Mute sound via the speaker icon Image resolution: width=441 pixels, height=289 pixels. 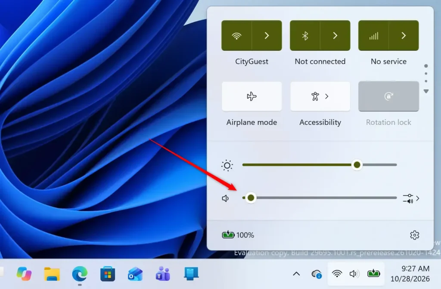[x=225, y=199]
